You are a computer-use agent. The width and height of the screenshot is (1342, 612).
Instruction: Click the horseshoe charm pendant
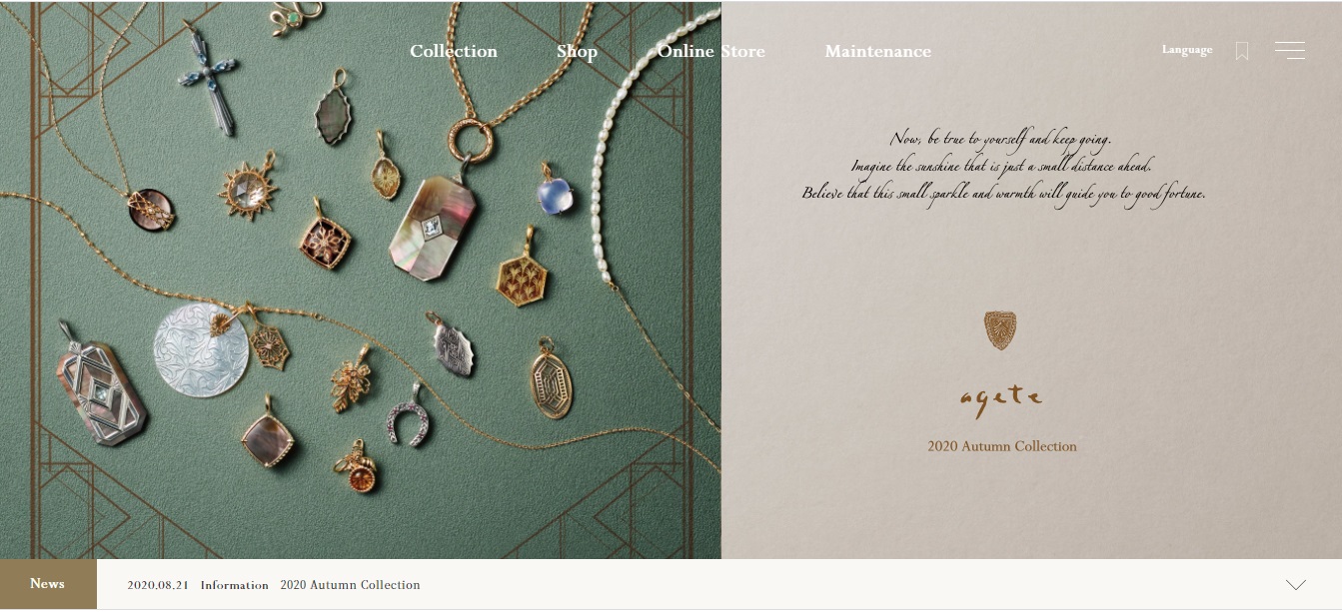click(x=408, y=415)
